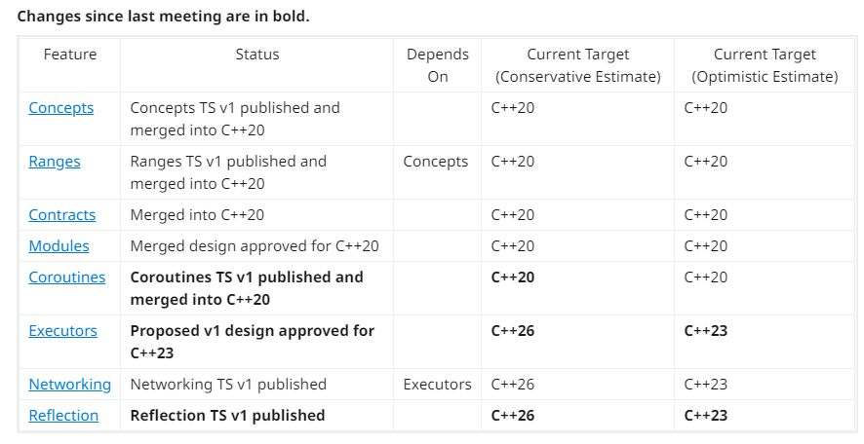Click the Conservative Estimate column header

pos(578,65)
